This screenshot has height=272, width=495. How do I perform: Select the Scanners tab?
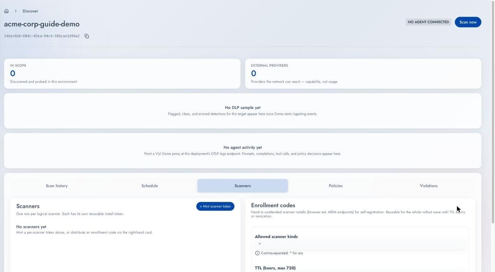[x=243, y=185]
